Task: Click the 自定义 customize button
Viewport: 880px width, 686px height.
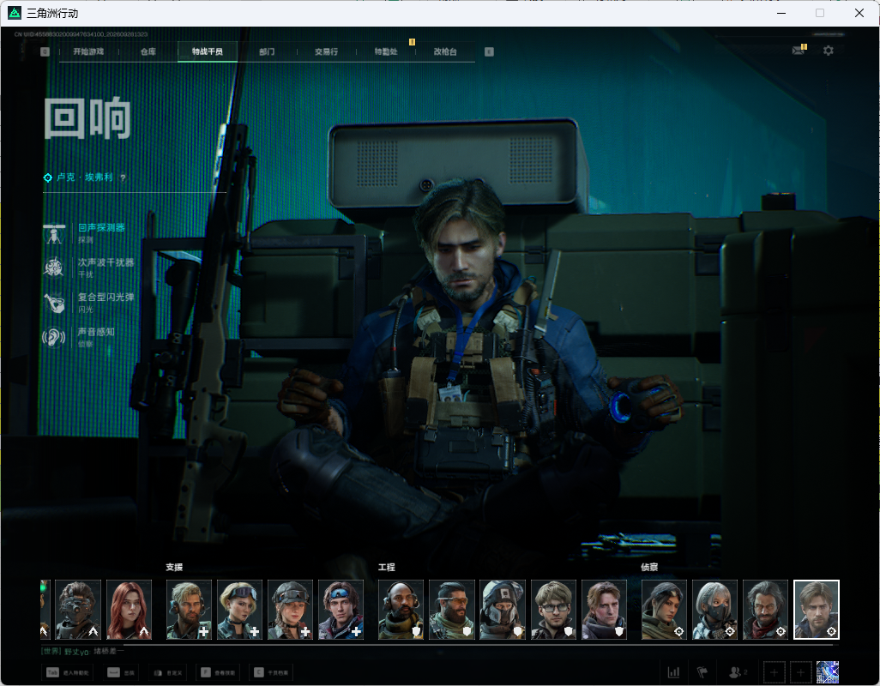Action: point(168,672)
